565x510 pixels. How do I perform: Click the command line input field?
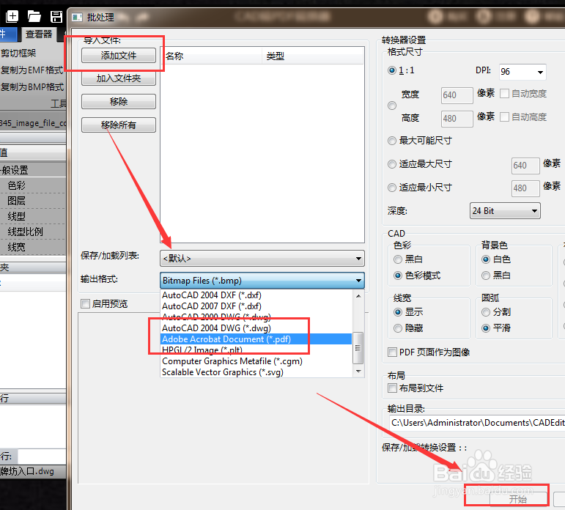coord(42,457)
